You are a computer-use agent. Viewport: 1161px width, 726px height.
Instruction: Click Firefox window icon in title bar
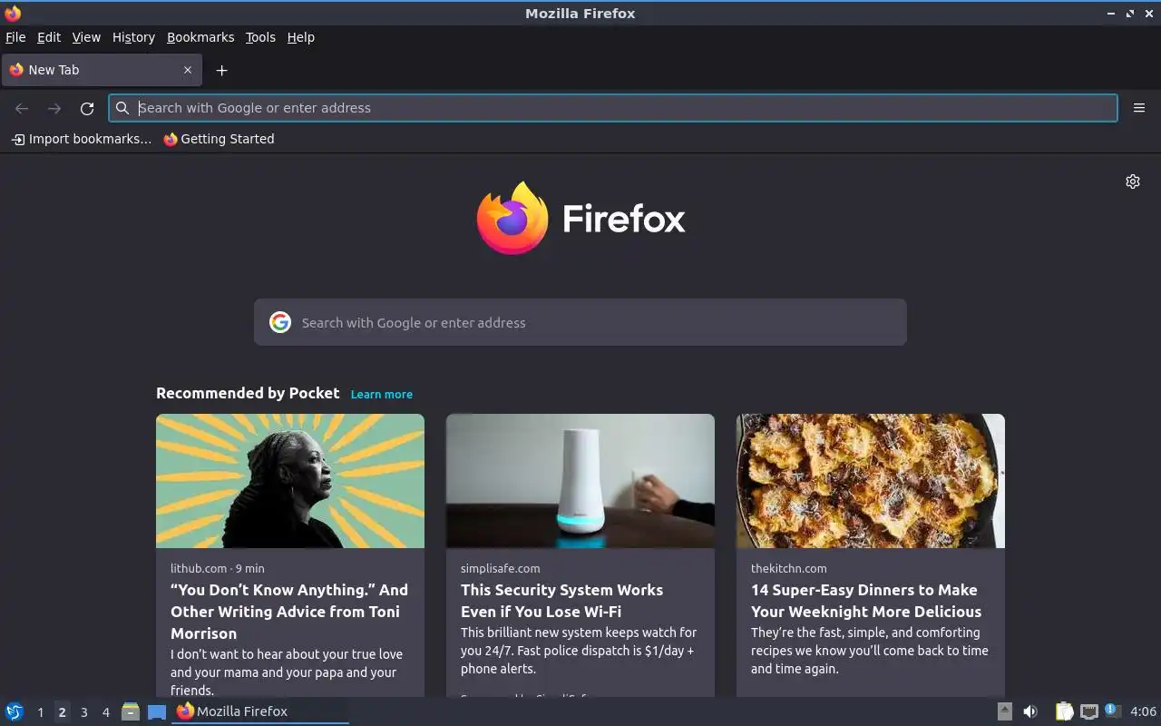click(13, 13)
